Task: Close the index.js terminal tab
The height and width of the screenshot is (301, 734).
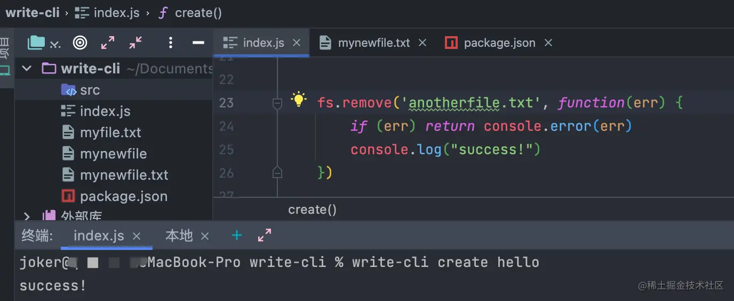Action: click(137, 236)
